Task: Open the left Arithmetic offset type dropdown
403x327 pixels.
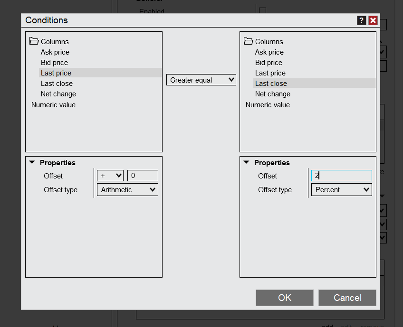Action: [x=127, y=190]
